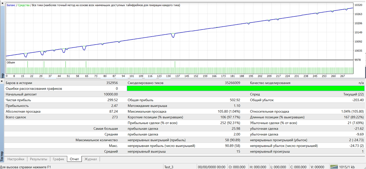
Task: Select the Всего сделок row
Action: coord(184,117)
